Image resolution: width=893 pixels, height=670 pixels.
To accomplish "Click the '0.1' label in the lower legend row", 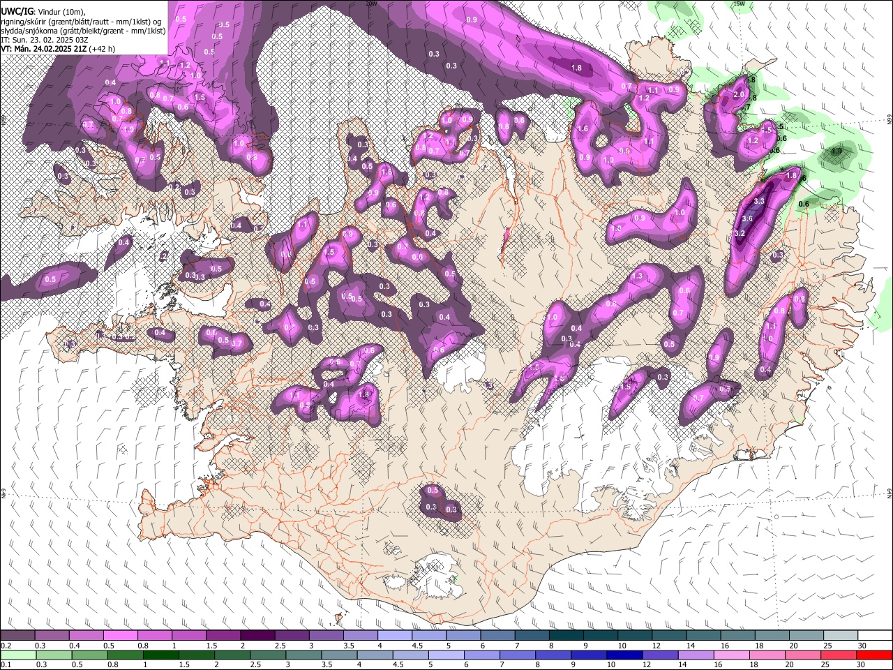I will pos(6,665).
